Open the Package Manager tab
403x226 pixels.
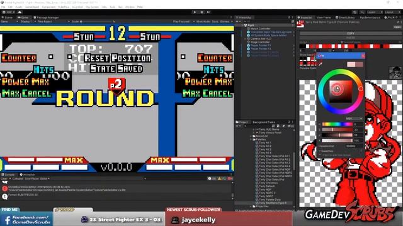(x=46, y=18)
